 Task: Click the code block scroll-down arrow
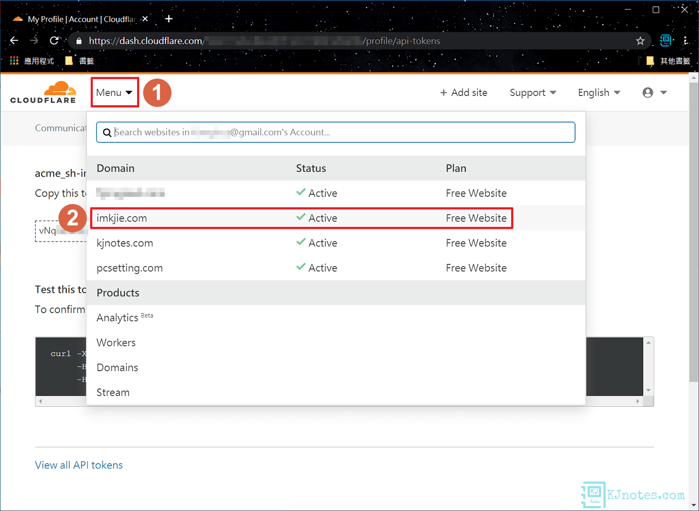649,390
